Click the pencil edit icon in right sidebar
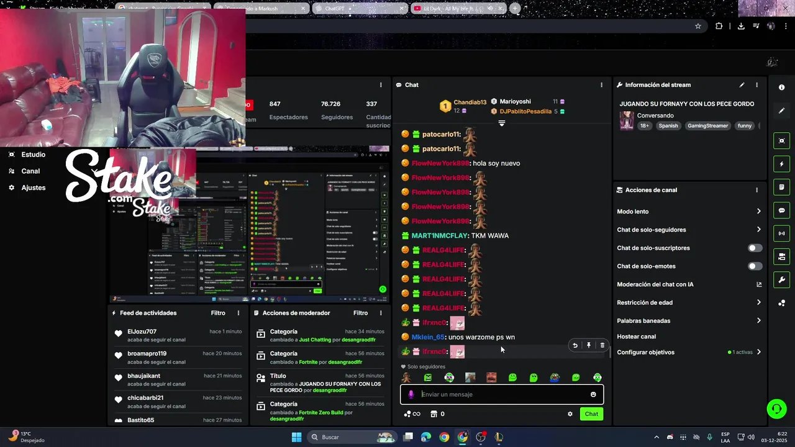The width and height of the screenshot is (795, 447). click(x=781, y=111)
